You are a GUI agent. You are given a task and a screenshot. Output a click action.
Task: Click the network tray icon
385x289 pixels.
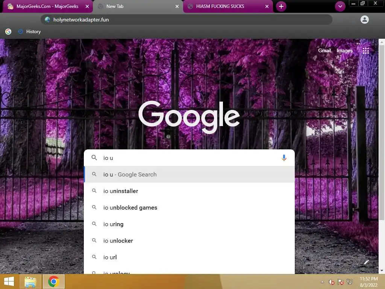coord(350,282)
